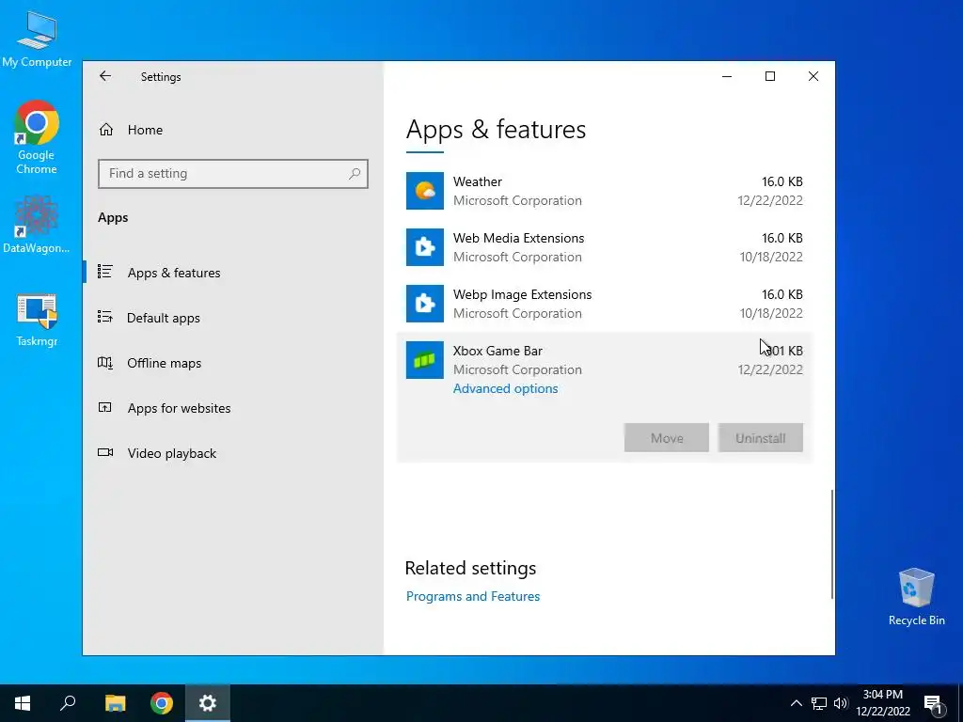
Task: Select the Taskmgr desktop icon
Action: (37, 321)
